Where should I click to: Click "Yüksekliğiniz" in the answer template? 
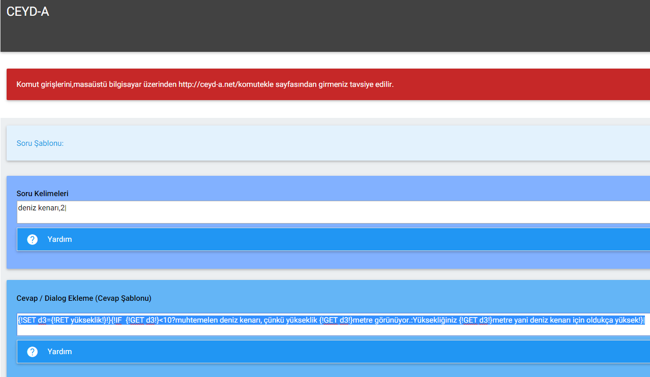coord(435,320)
